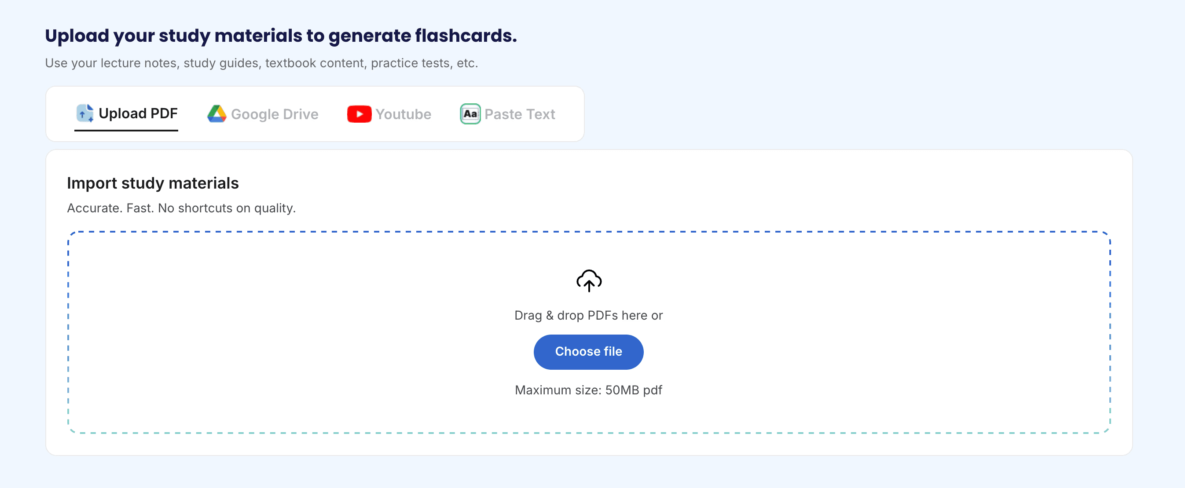Click the cloud upload arrow icon
The image size is (1185, 488).
pos(588,280)
